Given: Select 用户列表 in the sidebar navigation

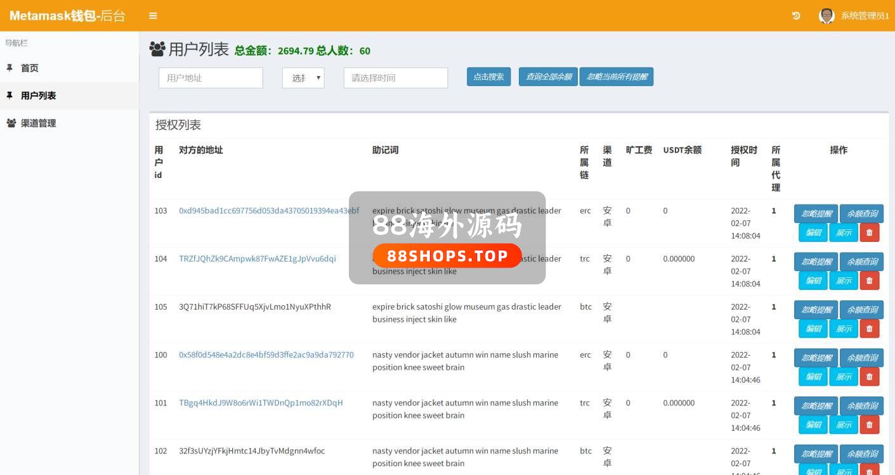Looking at the screenshot, I should tap(38, 96).
